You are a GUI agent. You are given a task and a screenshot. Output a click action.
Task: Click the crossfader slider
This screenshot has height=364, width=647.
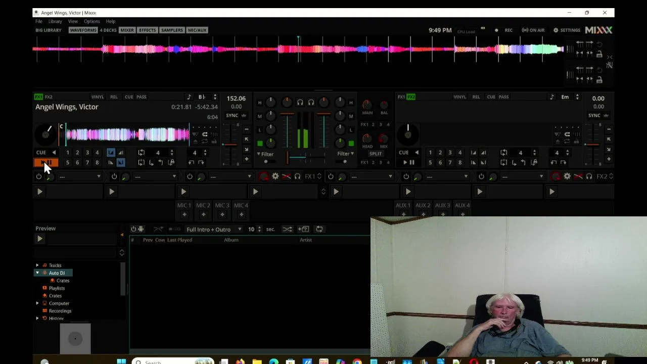coord(305,158)
